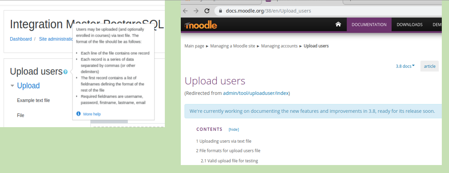449x173 pixels.
Task: Click the padlock icon in address bar
Action: click(x=220, y=11)
